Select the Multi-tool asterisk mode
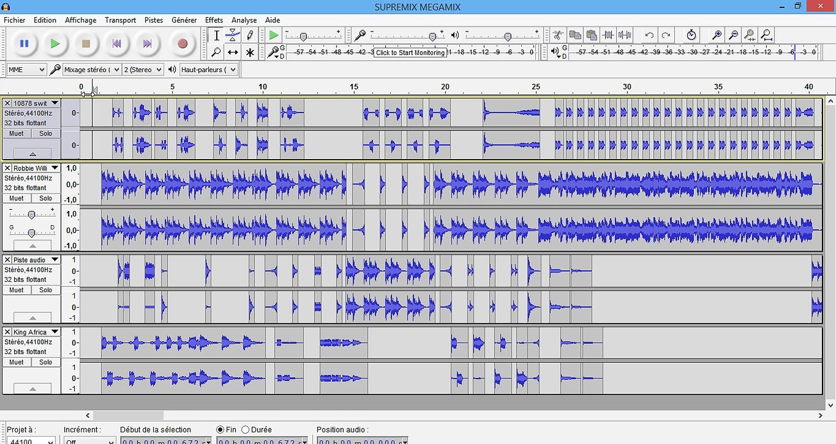This screenshot has width=836, height=444. click(x=249, y=52)
